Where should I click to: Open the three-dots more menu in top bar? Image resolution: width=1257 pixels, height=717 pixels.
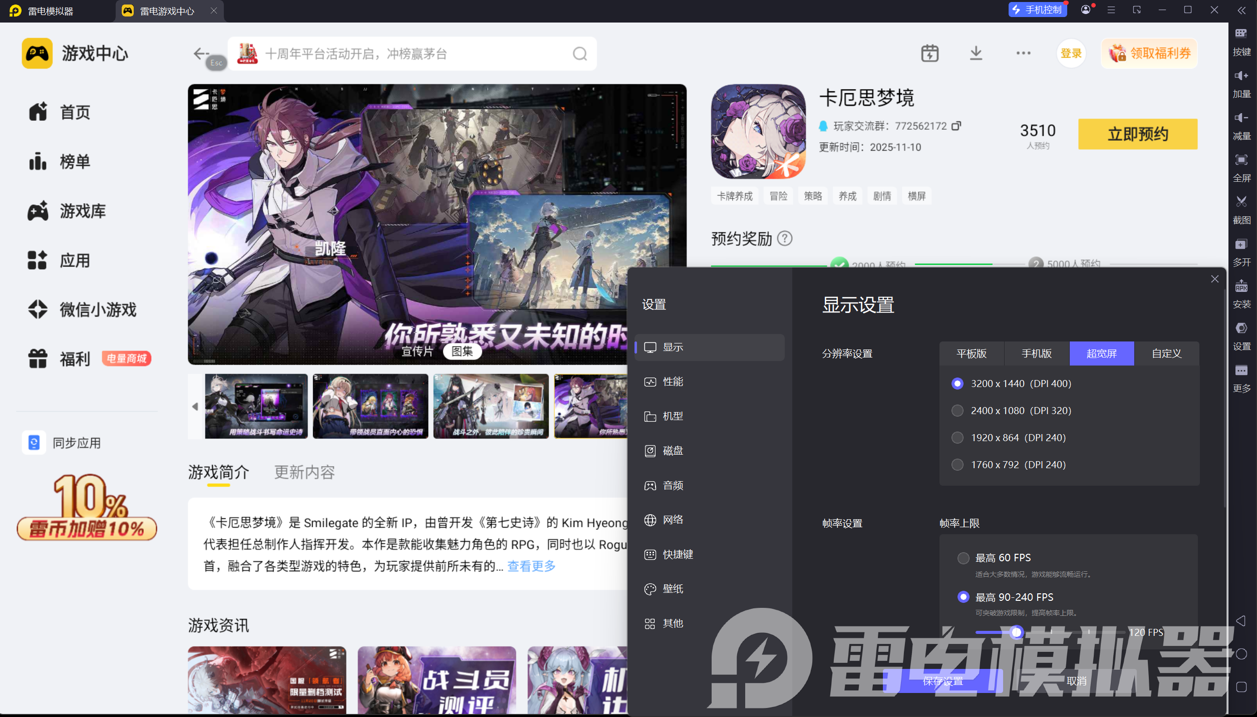[1023, 53]
